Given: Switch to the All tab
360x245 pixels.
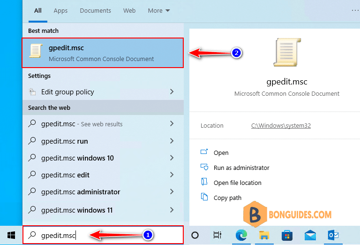Looking at the screenshot, I should coord(38,11).
